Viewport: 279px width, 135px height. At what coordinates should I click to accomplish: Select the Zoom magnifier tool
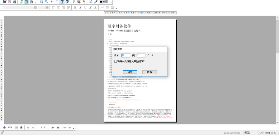pos(47,2)
